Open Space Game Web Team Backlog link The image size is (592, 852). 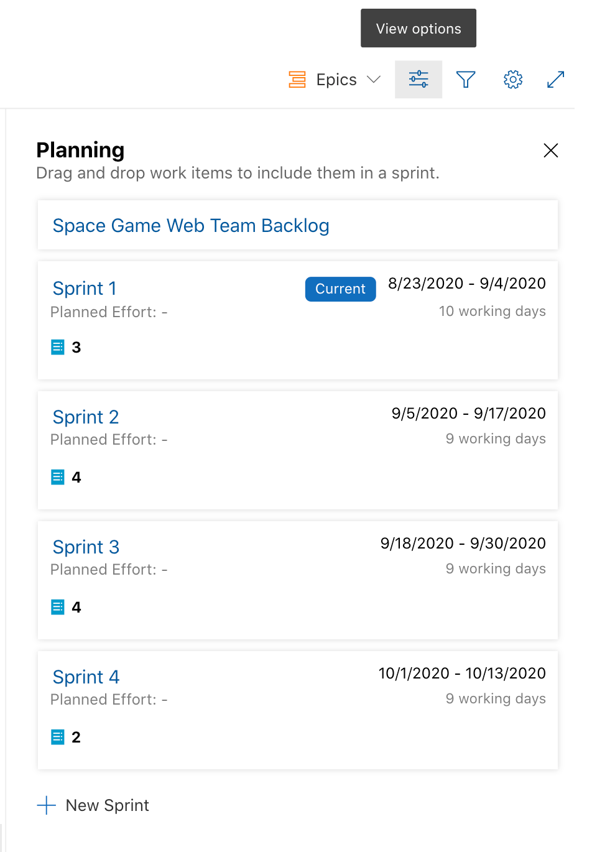point(191,226)
